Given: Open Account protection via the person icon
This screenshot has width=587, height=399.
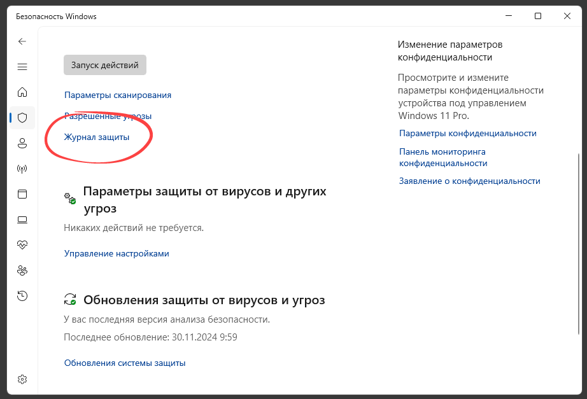Looking at the screenshot, I should (22, 143).
